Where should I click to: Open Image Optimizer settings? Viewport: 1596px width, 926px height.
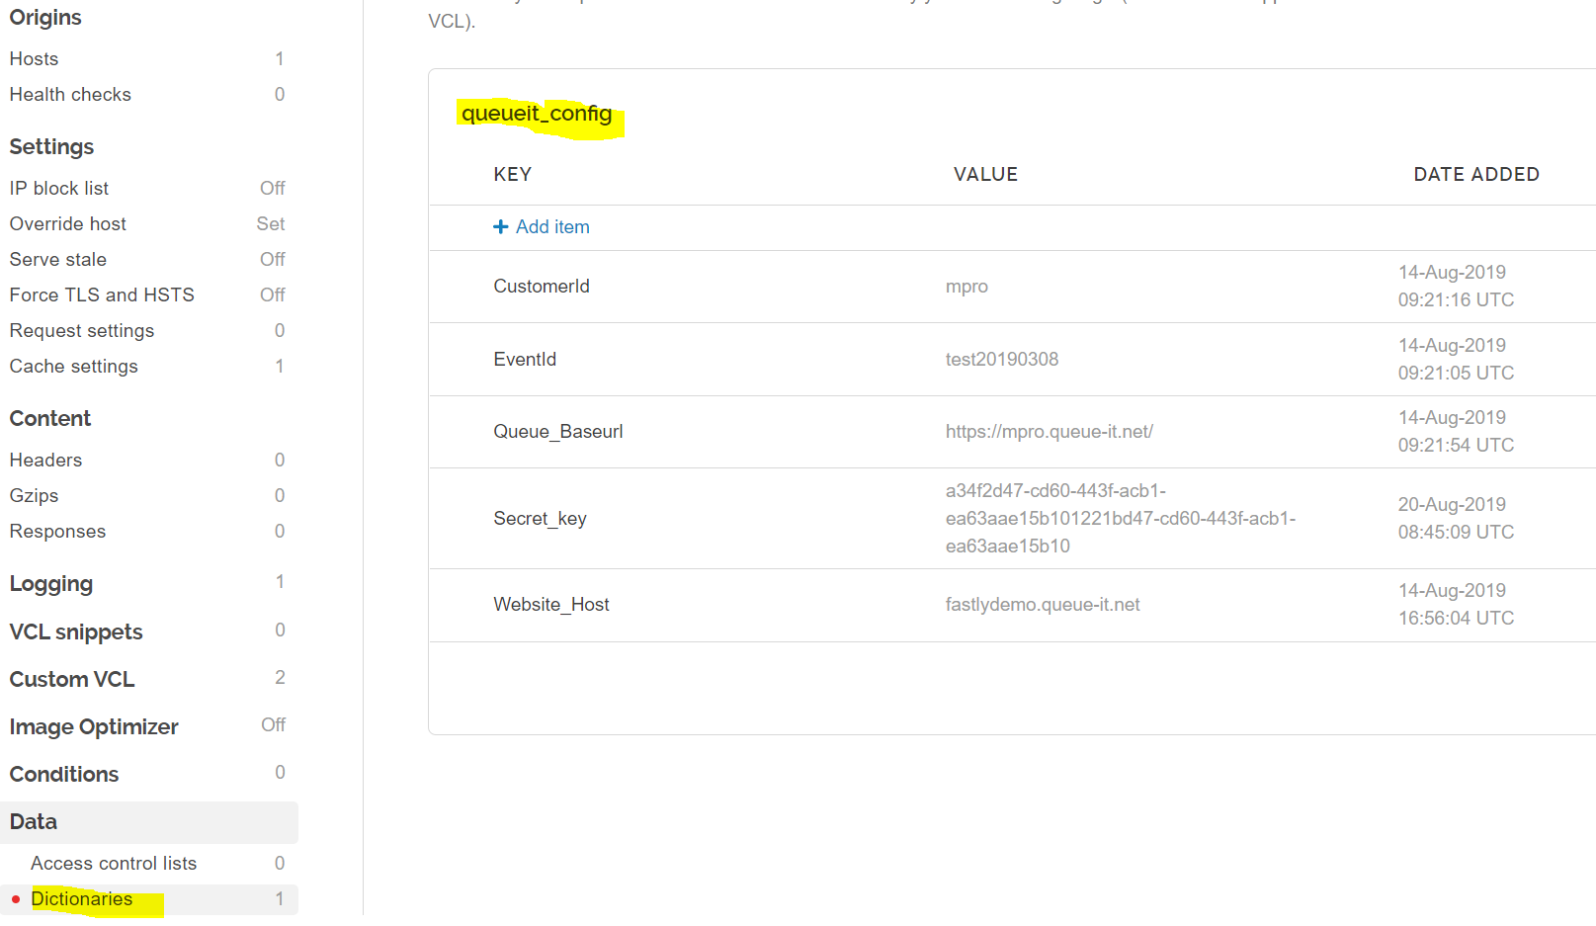[x=94, y=727]
